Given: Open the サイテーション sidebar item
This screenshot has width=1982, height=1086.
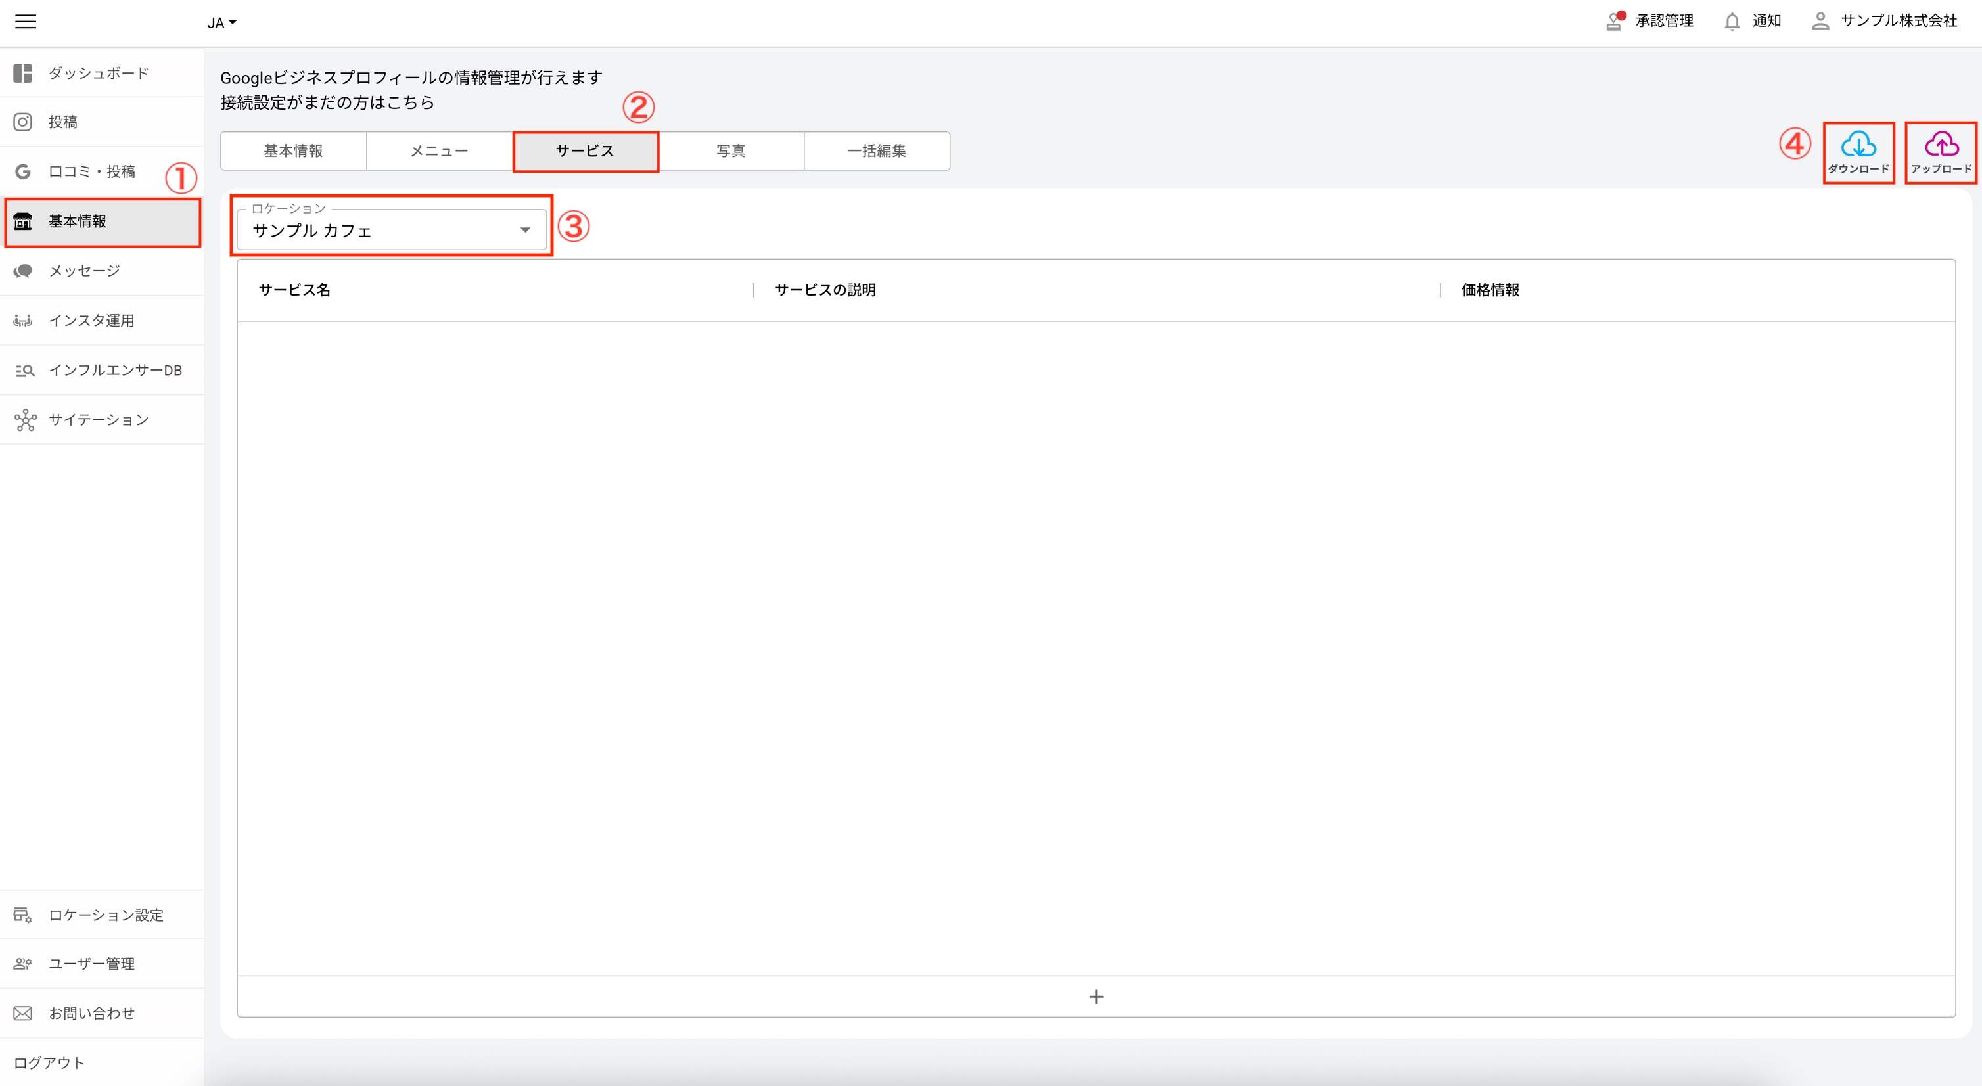Looking at the screenshot, I should [99, 420].
